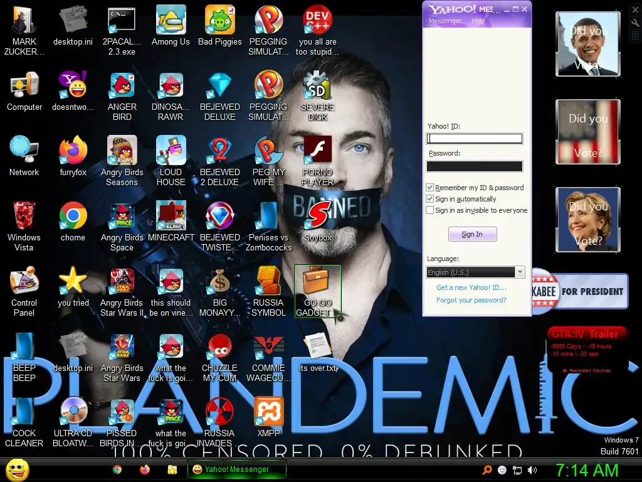Select the Angry Birds Star Wars II icon
The image size is (642, 482).
click(x=122, y=291)
